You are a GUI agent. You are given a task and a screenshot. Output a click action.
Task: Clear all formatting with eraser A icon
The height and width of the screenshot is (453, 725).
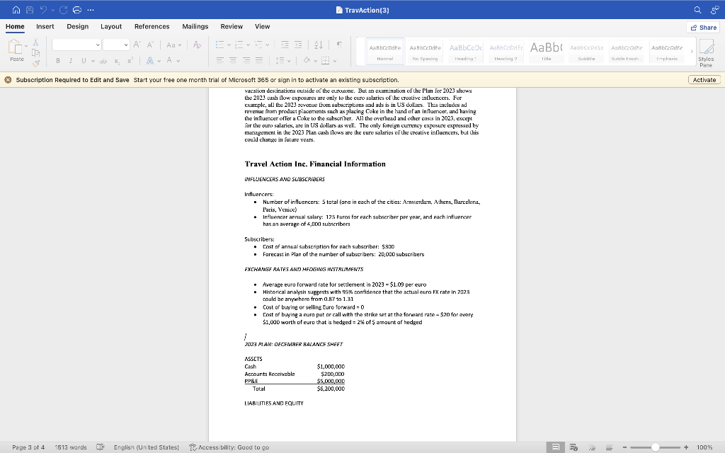(197, 45)
